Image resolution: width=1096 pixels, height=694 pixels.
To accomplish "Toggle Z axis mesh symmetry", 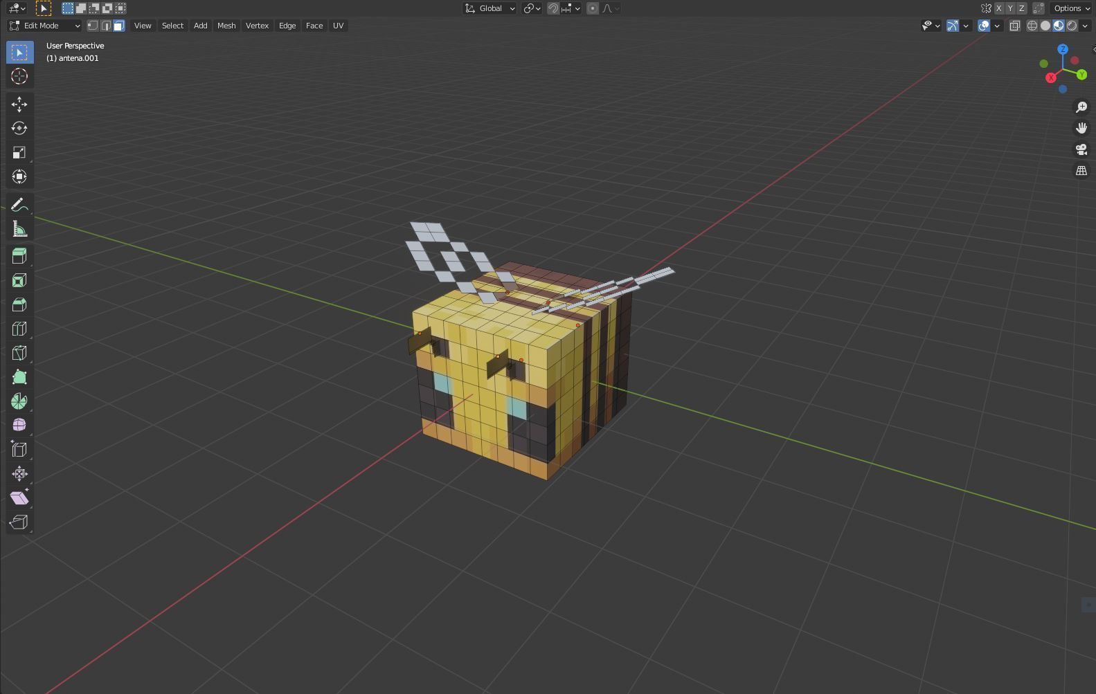I will pos(1021,8).
